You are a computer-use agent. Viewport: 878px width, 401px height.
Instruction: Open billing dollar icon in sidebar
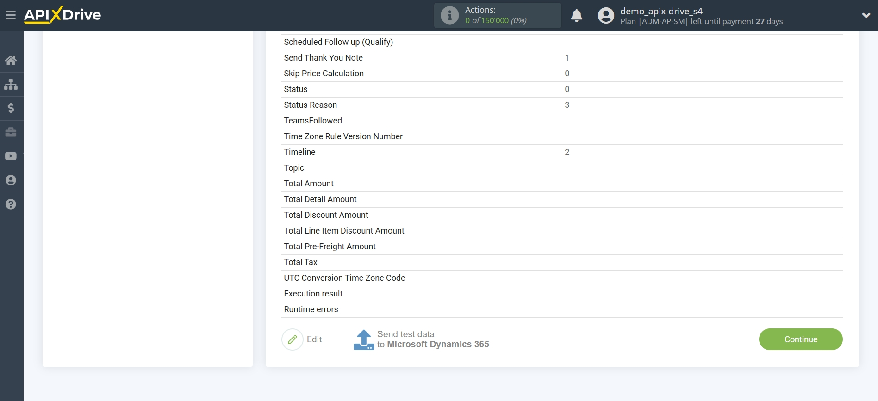pyautogui.click(x=11, y=108)
